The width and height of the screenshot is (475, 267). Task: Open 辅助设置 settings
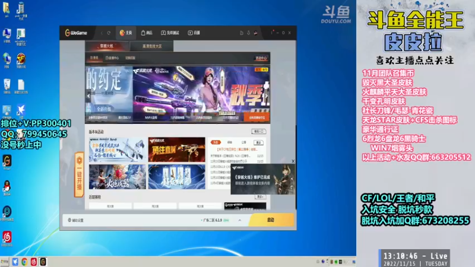point(76,220)
